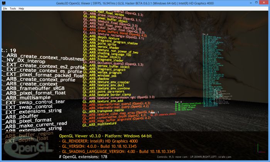Click the "_EXT_create_context_es_profile" text

42,70
